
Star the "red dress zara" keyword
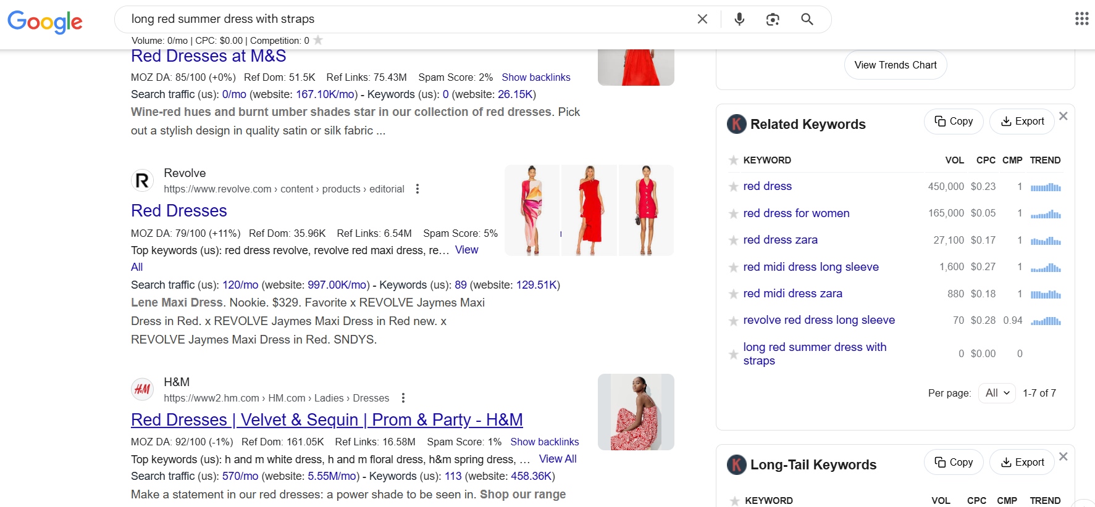[733, 240]
